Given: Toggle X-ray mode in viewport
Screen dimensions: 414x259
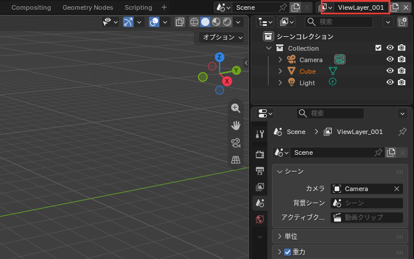Looking at the screenshot, I should tap(180, 22).
